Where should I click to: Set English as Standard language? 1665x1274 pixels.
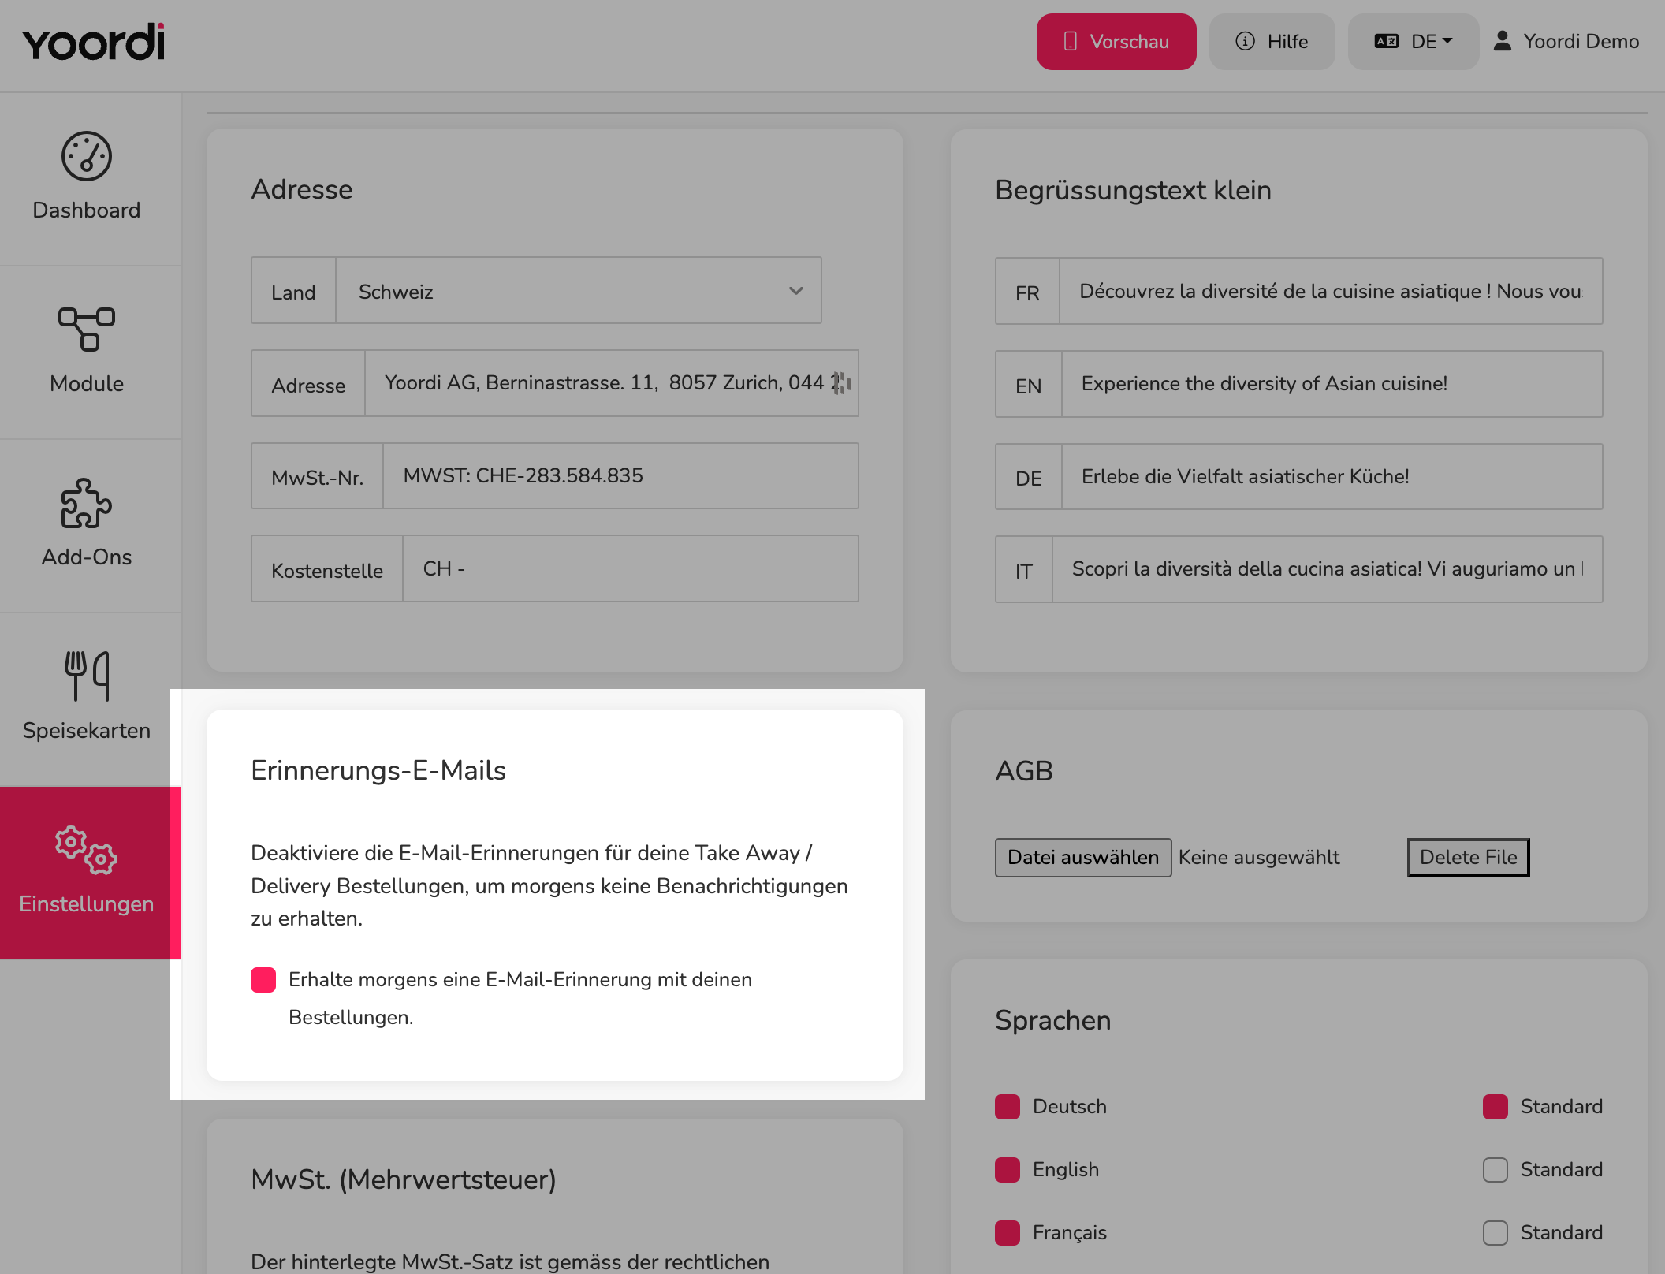tap(1496, 1170)
